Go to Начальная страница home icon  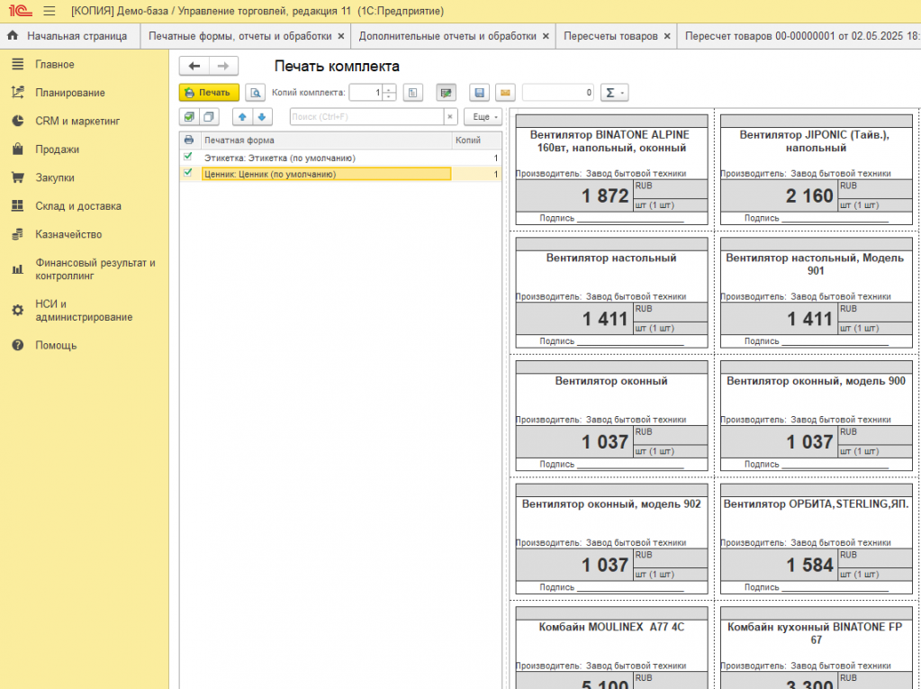13,36
